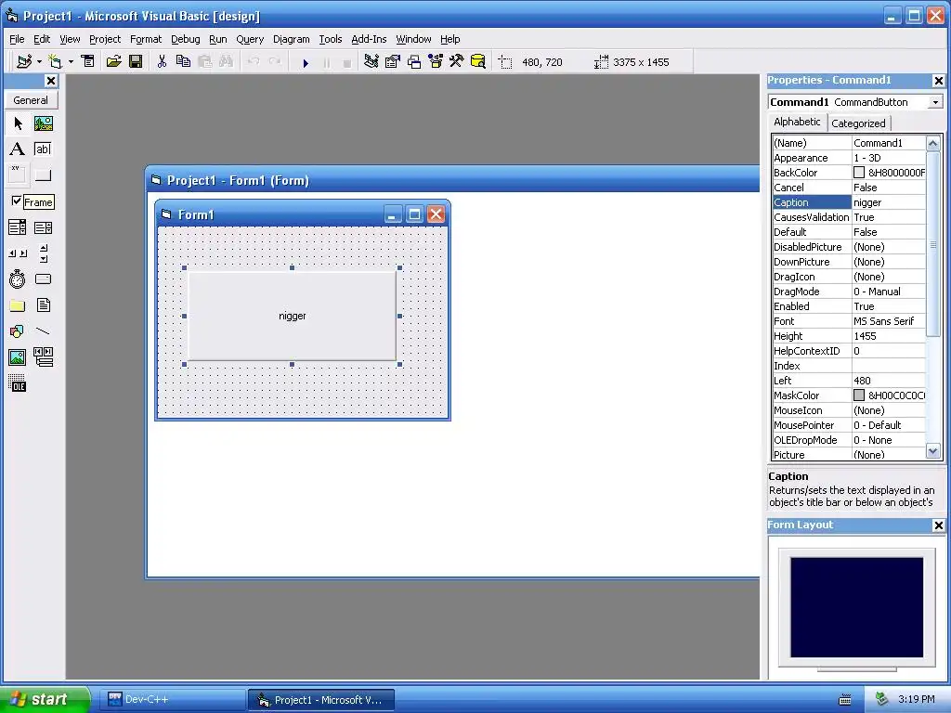This screenshot has height=713, width=951.
Task: Click the BackColor color swatch
Action: [859, 173]
